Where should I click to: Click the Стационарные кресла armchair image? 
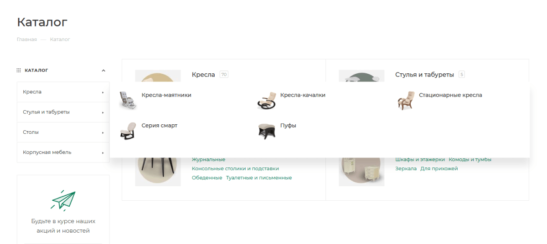tap(405, 101)
